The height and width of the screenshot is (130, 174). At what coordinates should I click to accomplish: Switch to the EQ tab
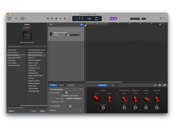[x=113, y=85]
